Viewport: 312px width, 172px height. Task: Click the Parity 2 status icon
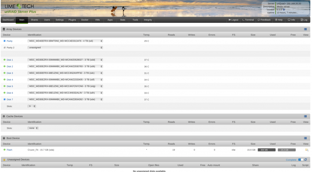(5, 47)
